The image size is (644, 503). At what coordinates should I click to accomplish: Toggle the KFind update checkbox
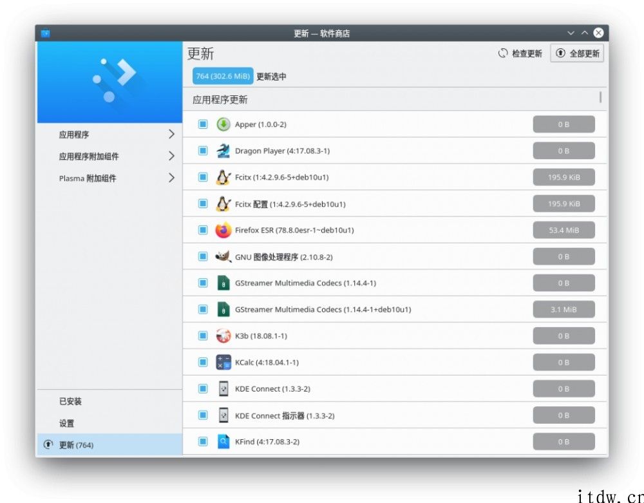(203, 441)
